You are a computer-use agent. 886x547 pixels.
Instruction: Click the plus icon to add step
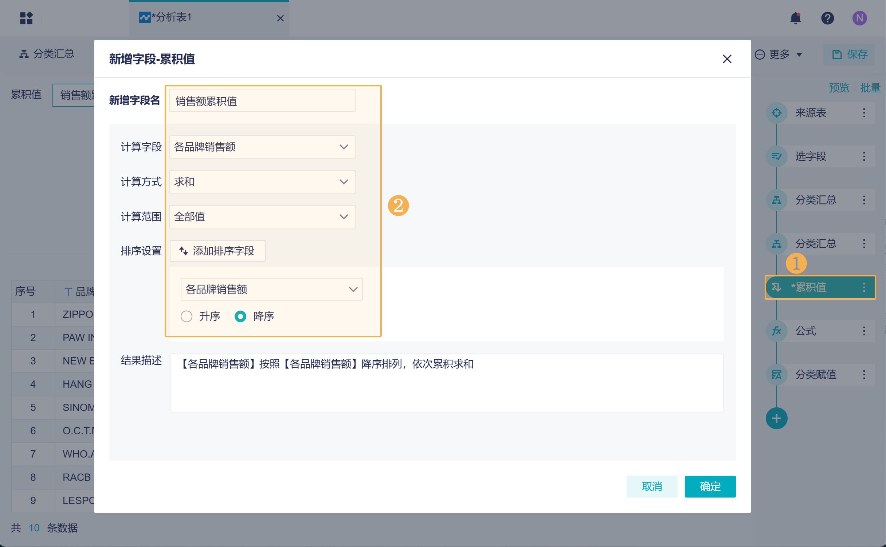point(776,418)
